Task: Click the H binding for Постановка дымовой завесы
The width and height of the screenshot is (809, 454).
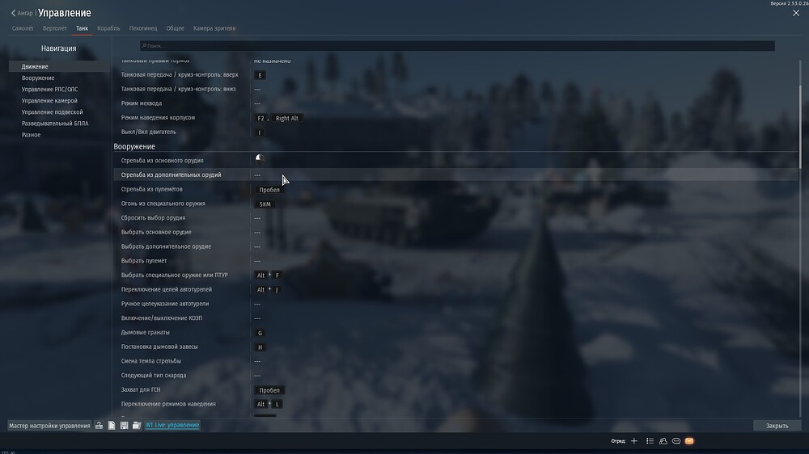Action: tap(260, 347)
